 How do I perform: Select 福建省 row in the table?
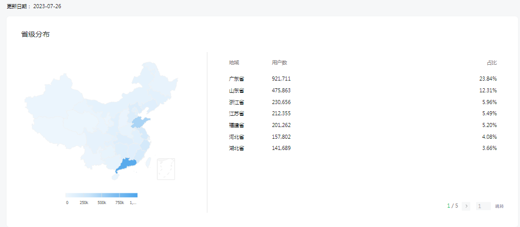coord(363,125)
